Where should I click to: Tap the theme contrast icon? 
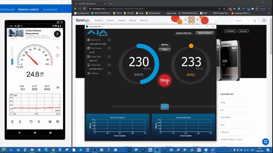tap(50, 122)
